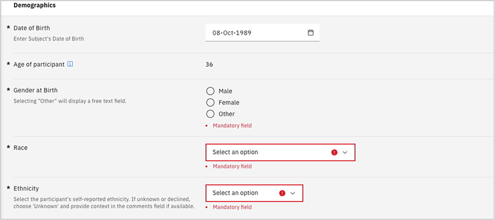
Task: Click the Age of participant label
Action: click(39, 64)
